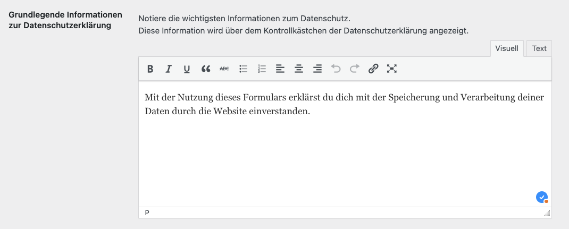
Task: Open the blue checkmark grammar checker badge
Action: click(x=541, y=198)
